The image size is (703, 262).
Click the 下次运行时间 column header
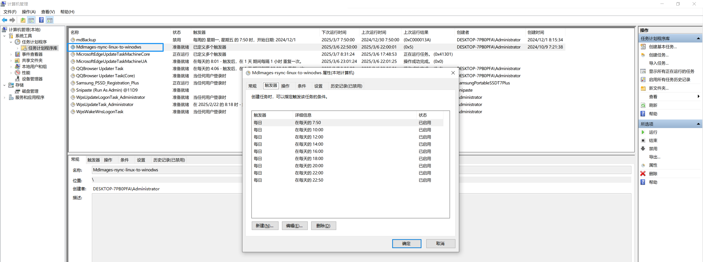click(339, 32)
